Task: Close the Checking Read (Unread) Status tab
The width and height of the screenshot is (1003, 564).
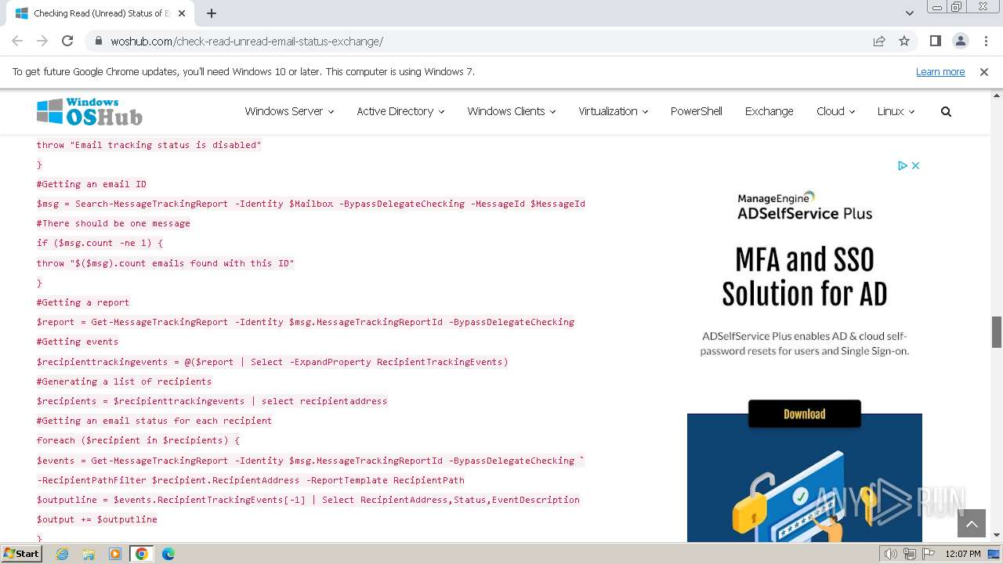Action: 183,13
